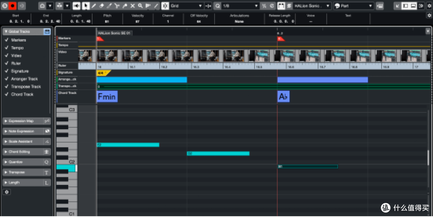The width and height of the screenshot is (433, 217).
Task: Select the Object Selection arrow tool
Action: click(x=86, y=6)
